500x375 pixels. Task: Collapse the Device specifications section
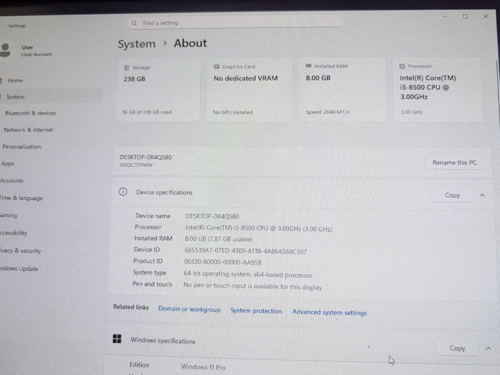click(482, 195)
